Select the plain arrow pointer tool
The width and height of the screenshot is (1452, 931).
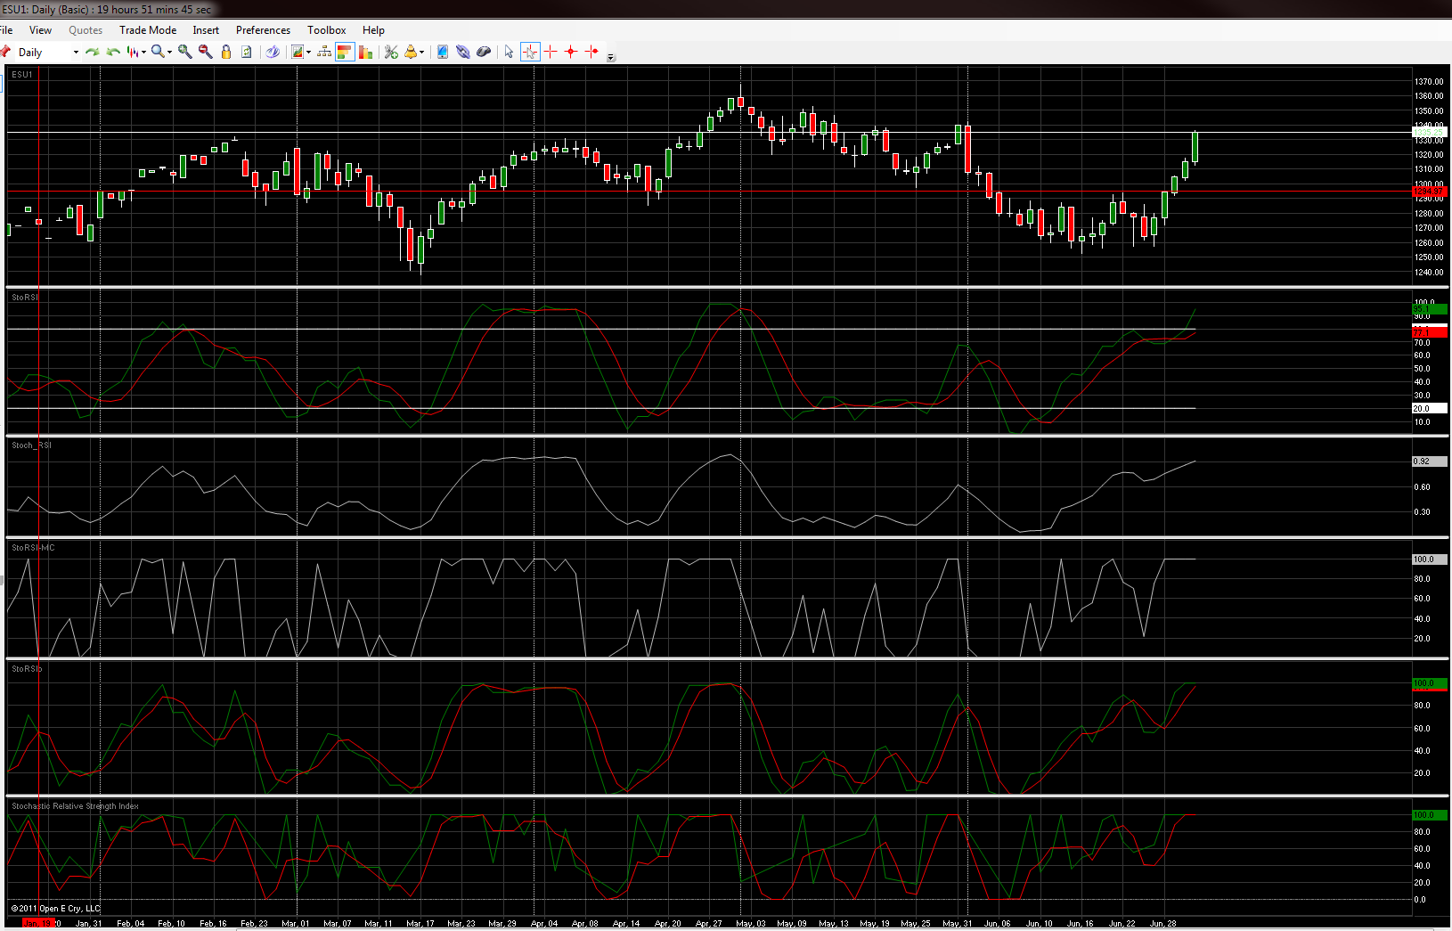pyautogui.click(x=509, y=53)
